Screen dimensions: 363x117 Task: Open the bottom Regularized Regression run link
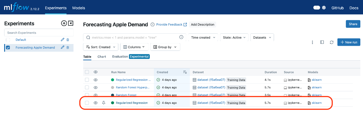(x=132, y=103)
